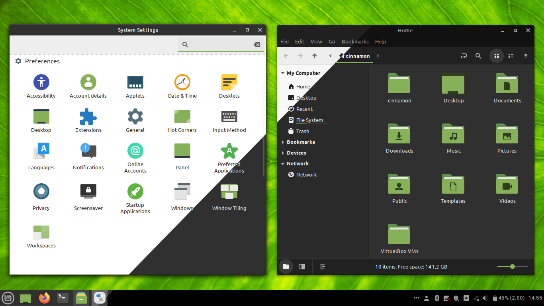Select the Music folder
Image resolution: width=544 pixels, height=306 pixels.
(454, 138)
